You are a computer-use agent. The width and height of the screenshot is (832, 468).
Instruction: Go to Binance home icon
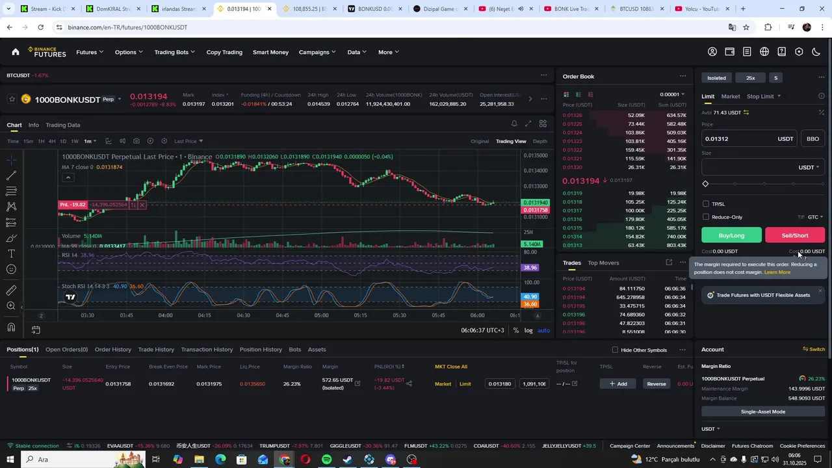click(16, 52)
